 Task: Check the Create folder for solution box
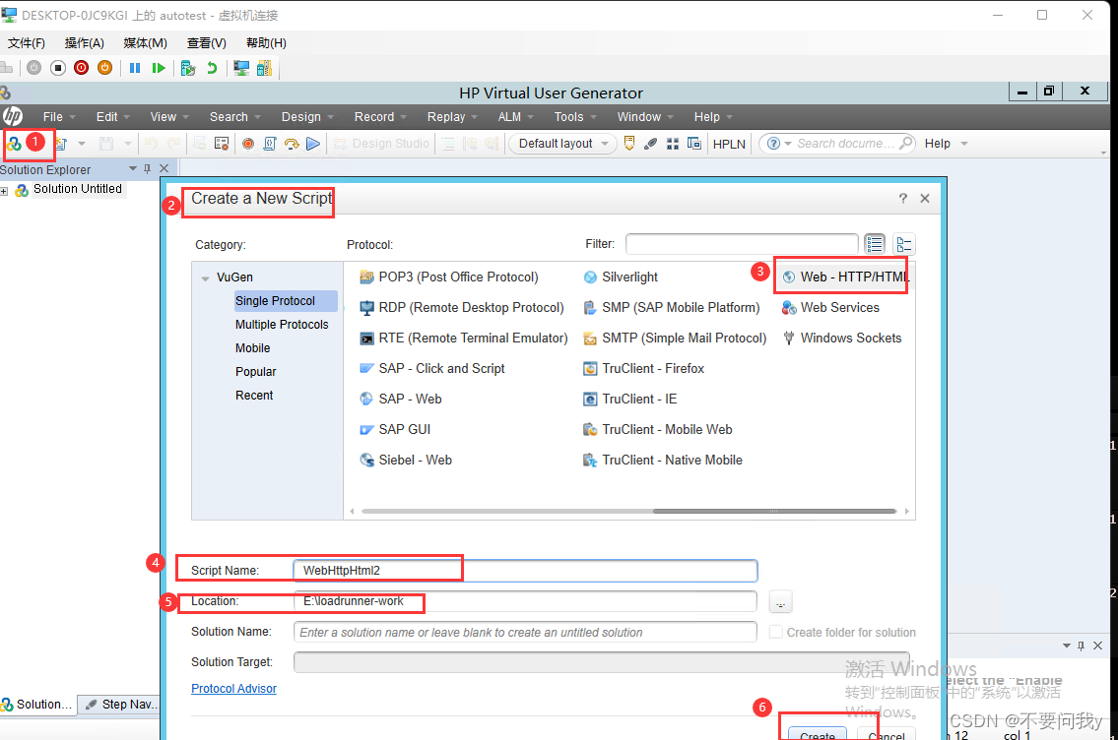pyautogui.click(x=776, y=632)
